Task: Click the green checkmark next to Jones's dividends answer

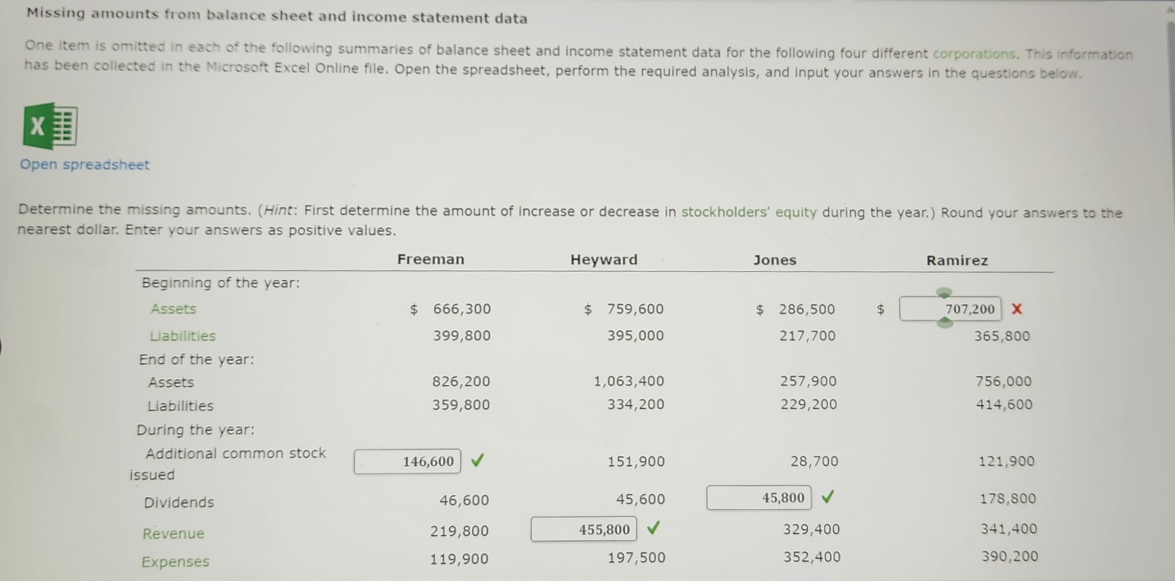Action: pos(828,498)
